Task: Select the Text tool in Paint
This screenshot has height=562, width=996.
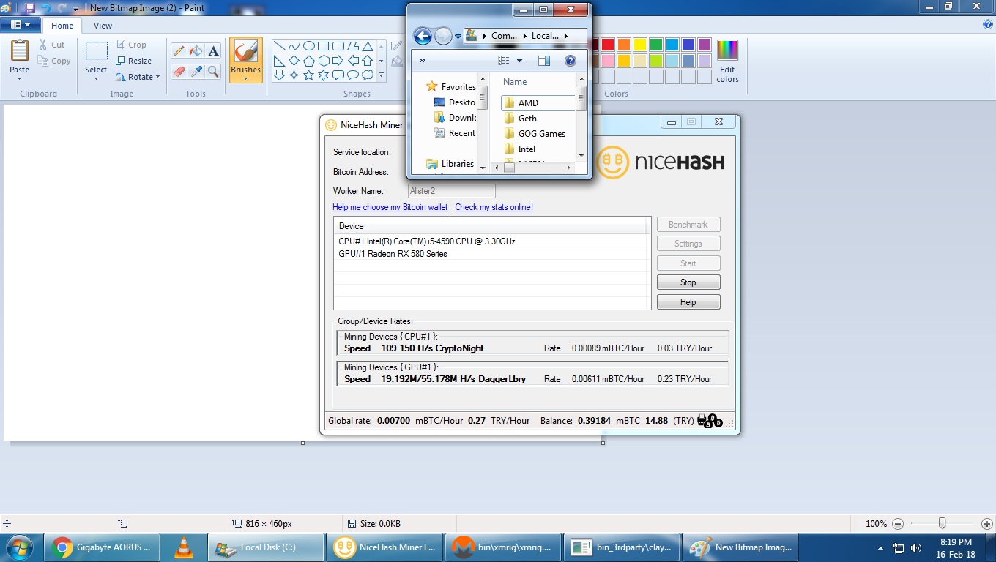Action: pos(213,50)
